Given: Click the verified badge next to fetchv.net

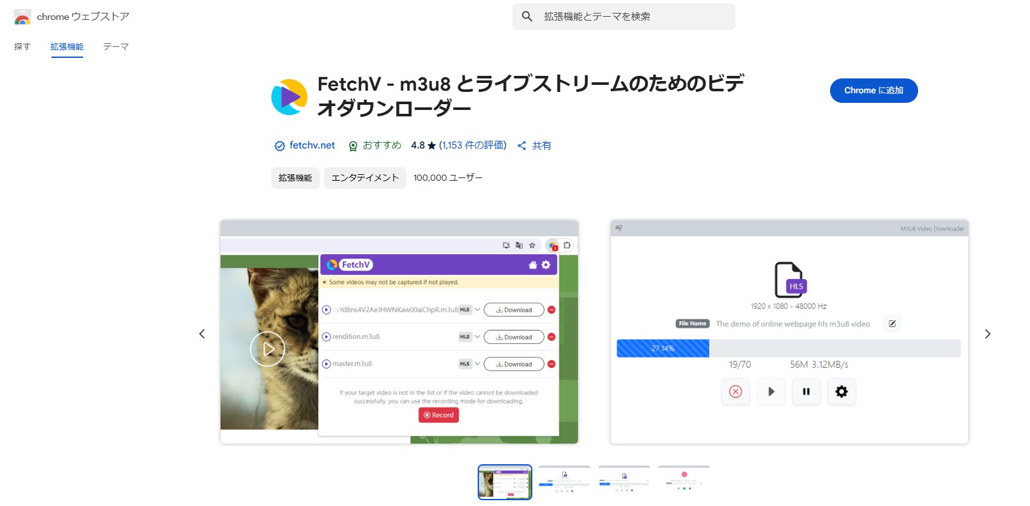Looking at the screenshot, I should 280,146.
